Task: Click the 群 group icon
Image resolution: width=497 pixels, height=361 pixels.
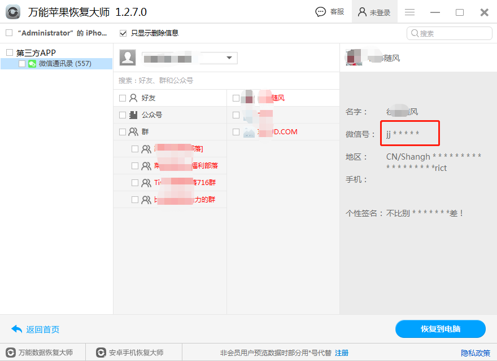Action: pyautogui.click(x=133, y=132)
